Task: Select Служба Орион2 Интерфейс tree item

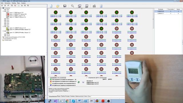Action: (x=15, y=37)
